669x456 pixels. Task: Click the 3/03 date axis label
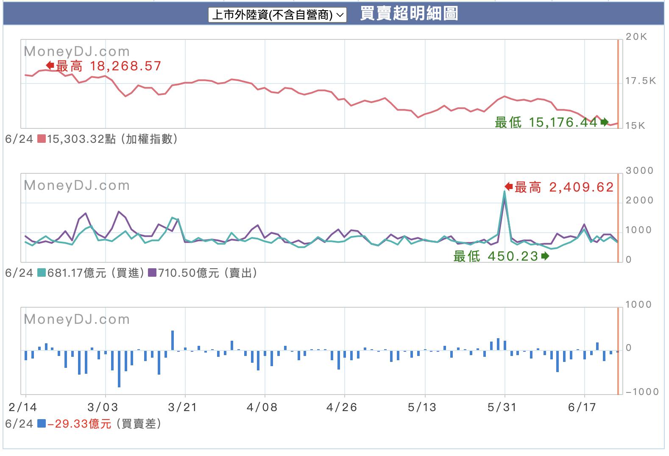[103, 407]
